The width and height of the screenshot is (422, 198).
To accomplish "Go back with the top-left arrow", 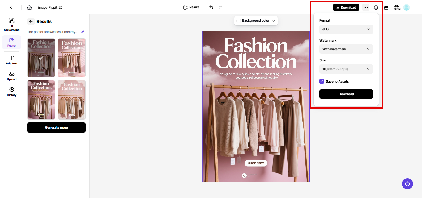I will pyautogui.click(x=11, y=7).
